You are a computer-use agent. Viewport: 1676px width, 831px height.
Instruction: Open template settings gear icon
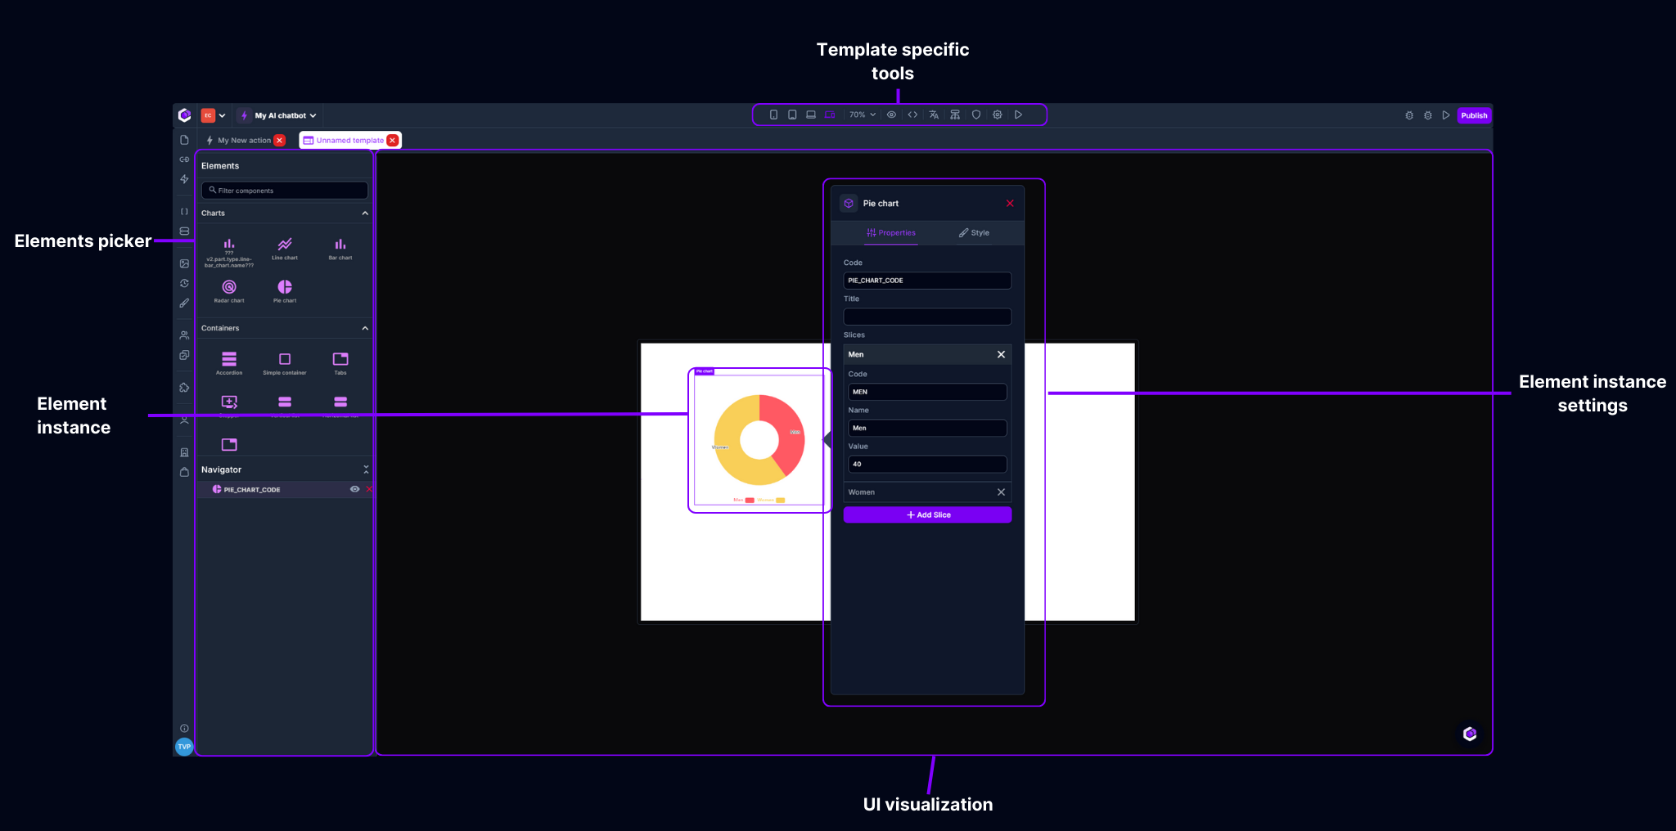click(997, 115)
